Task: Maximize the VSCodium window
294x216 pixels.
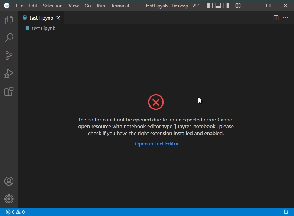Action: tap(268, 6)
